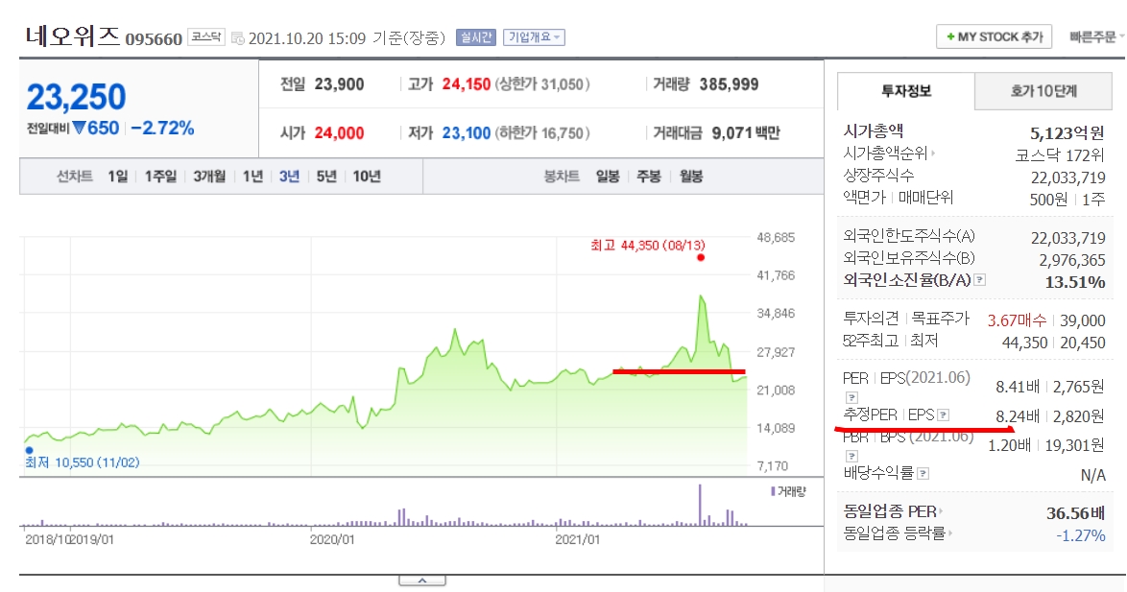Screen dimensions: 1127x592
Task: Click the current price 23,250
Action: coord(76,97)
